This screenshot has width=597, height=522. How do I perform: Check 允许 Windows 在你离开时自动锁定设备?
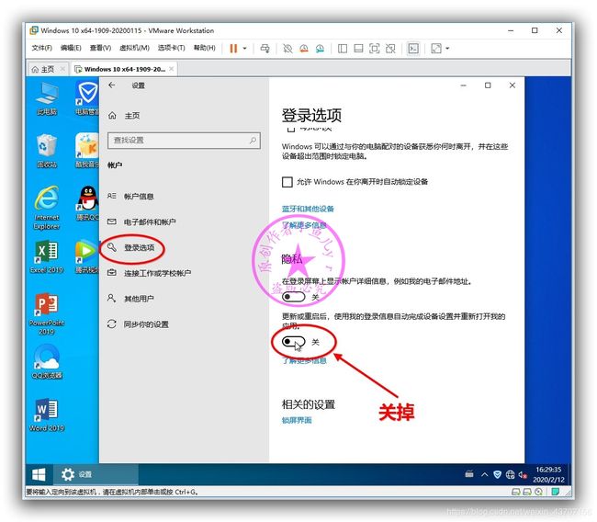(287, 182)
